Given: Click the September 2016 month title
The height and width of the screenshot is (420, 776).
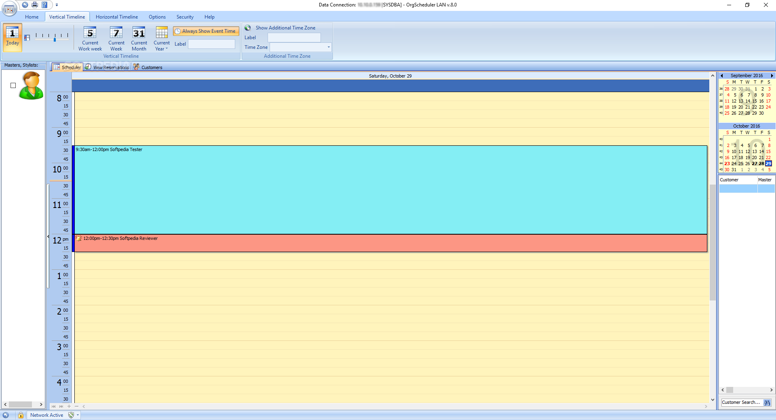Looking at the screenshot, I should tap(746, 76).
